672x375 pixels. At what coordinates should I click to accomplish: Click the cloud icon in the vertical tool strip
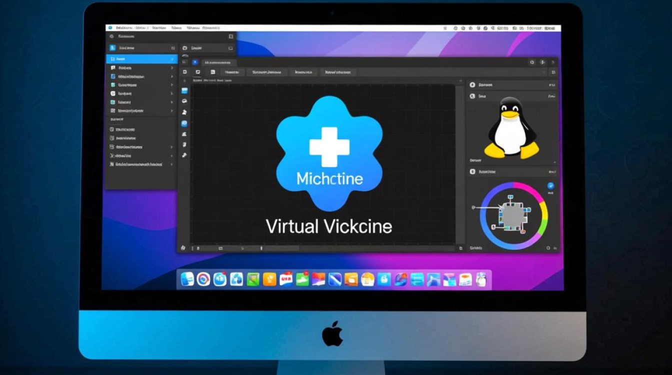point(184,100)
